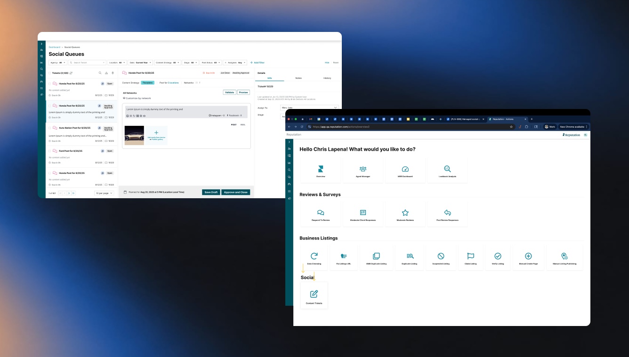Open the MRR Dashboard card
This screenshot has height=357, width=629.
[x=405, y=170]
